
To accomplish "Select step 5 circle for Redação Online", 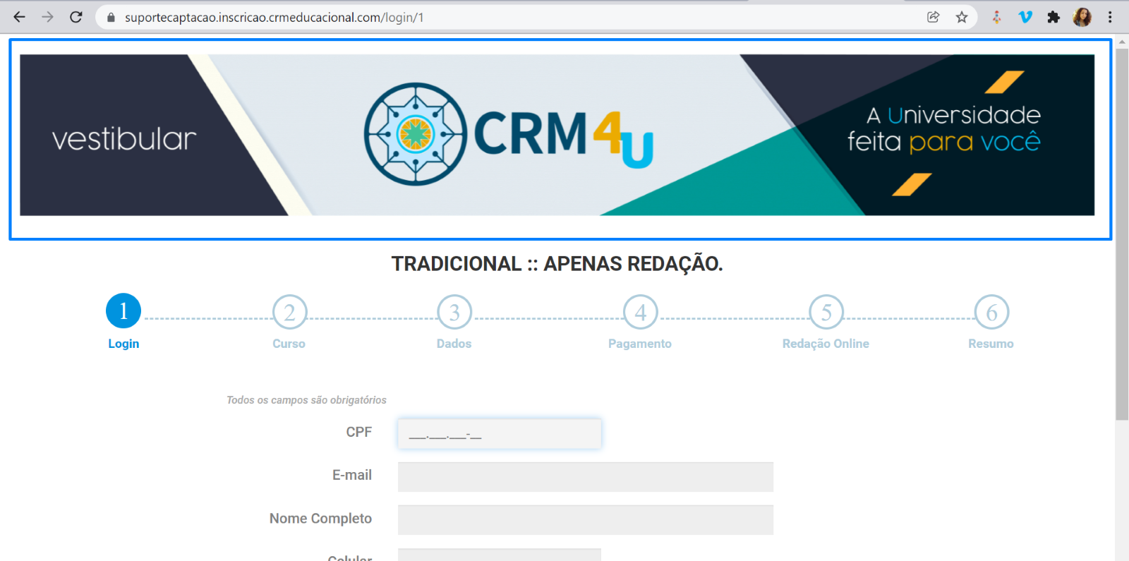I will [826, 312].
